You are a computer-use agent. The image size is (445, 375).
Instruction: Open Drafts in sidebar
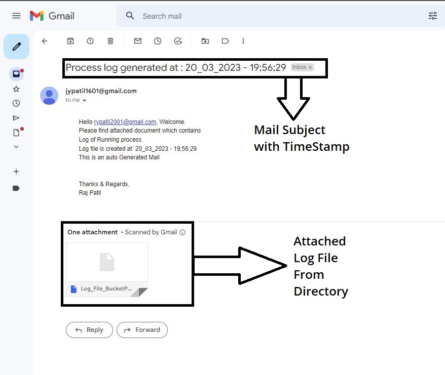coord(16,133)
